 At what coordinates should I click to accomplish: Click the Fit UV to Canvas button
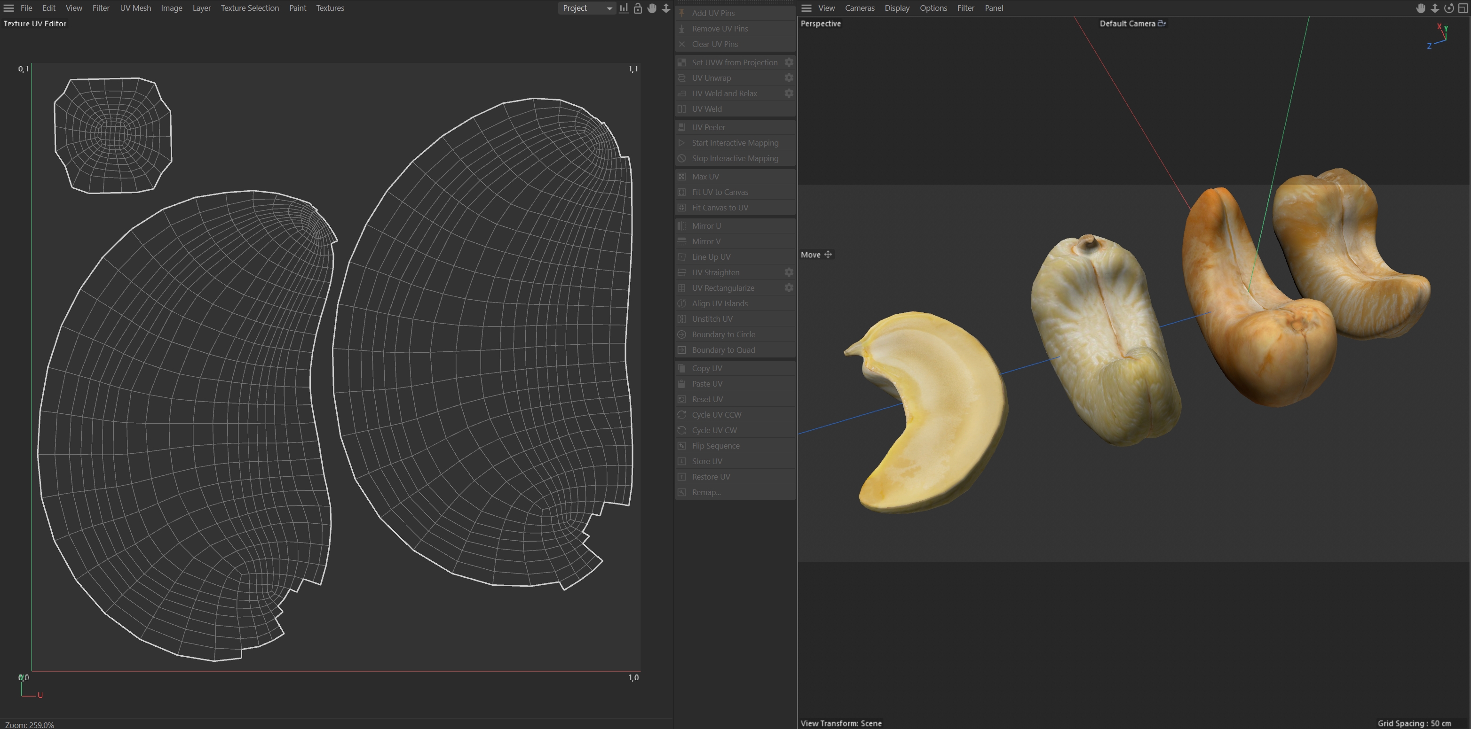(720, 192)
